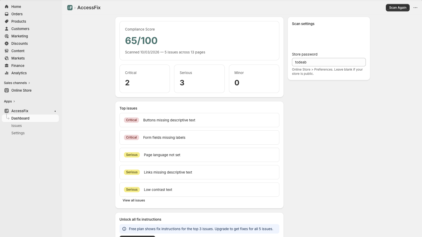
Task: Select the Discounts icon
Action: [x=6, y=43]
